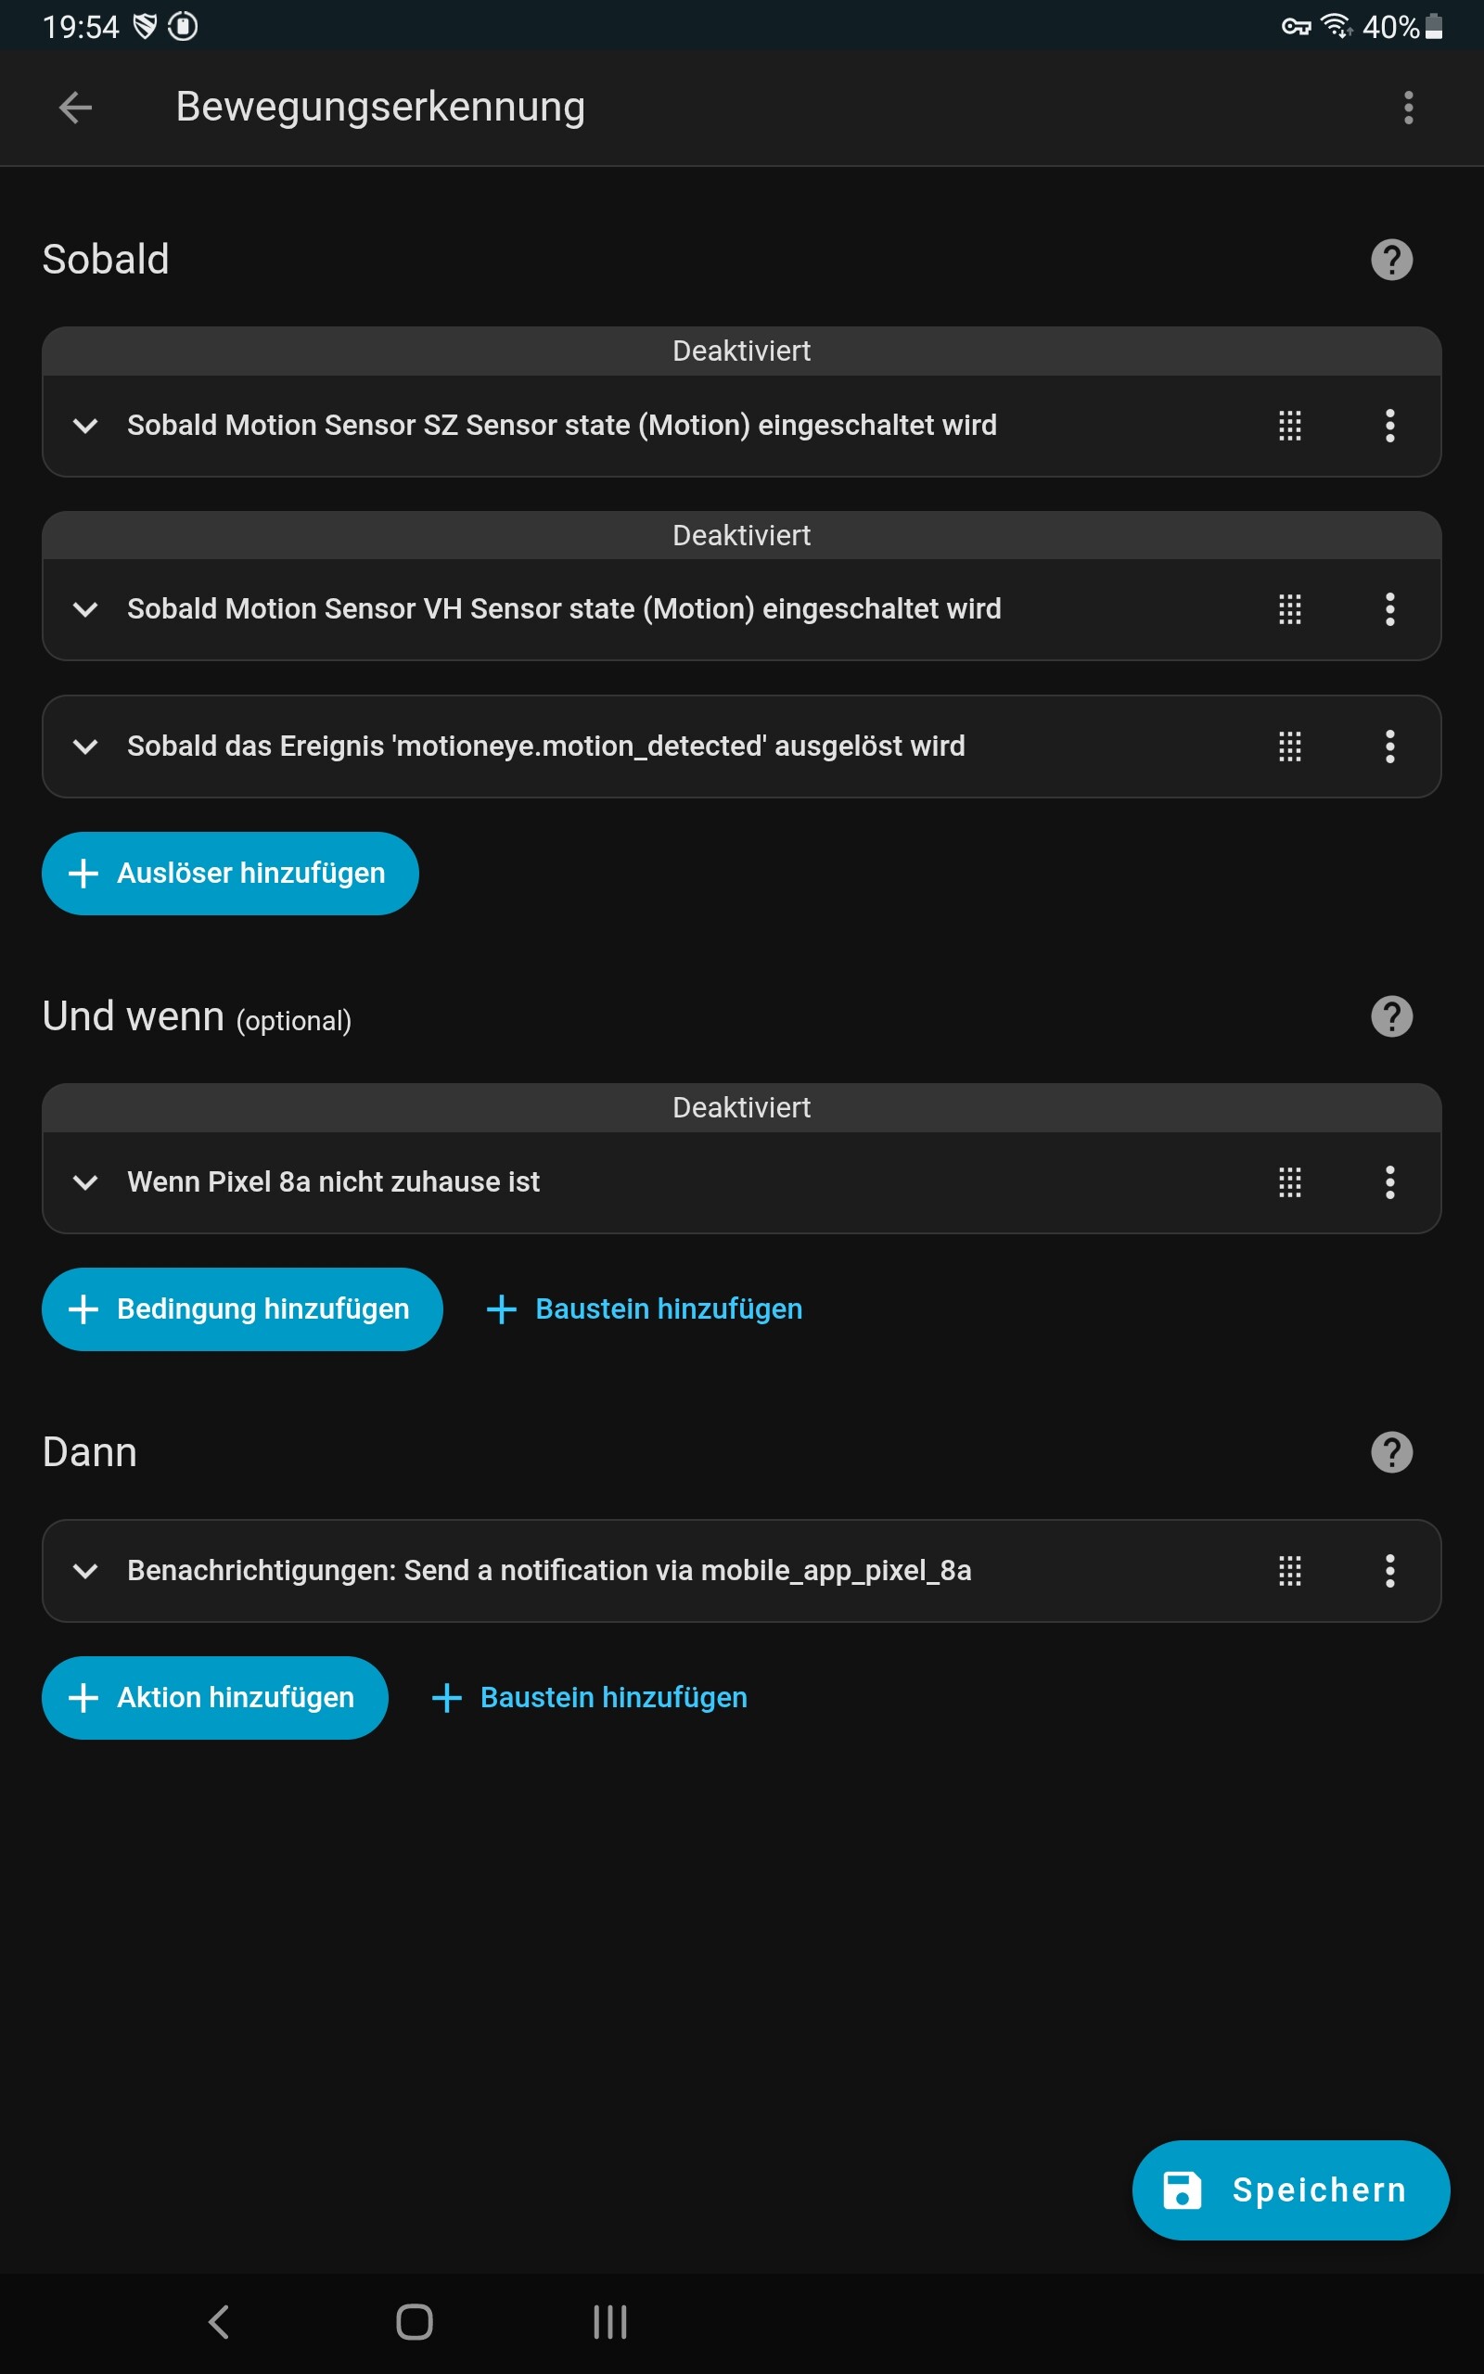Grab drag handle of motioneye event trigger

point(1289,747)
